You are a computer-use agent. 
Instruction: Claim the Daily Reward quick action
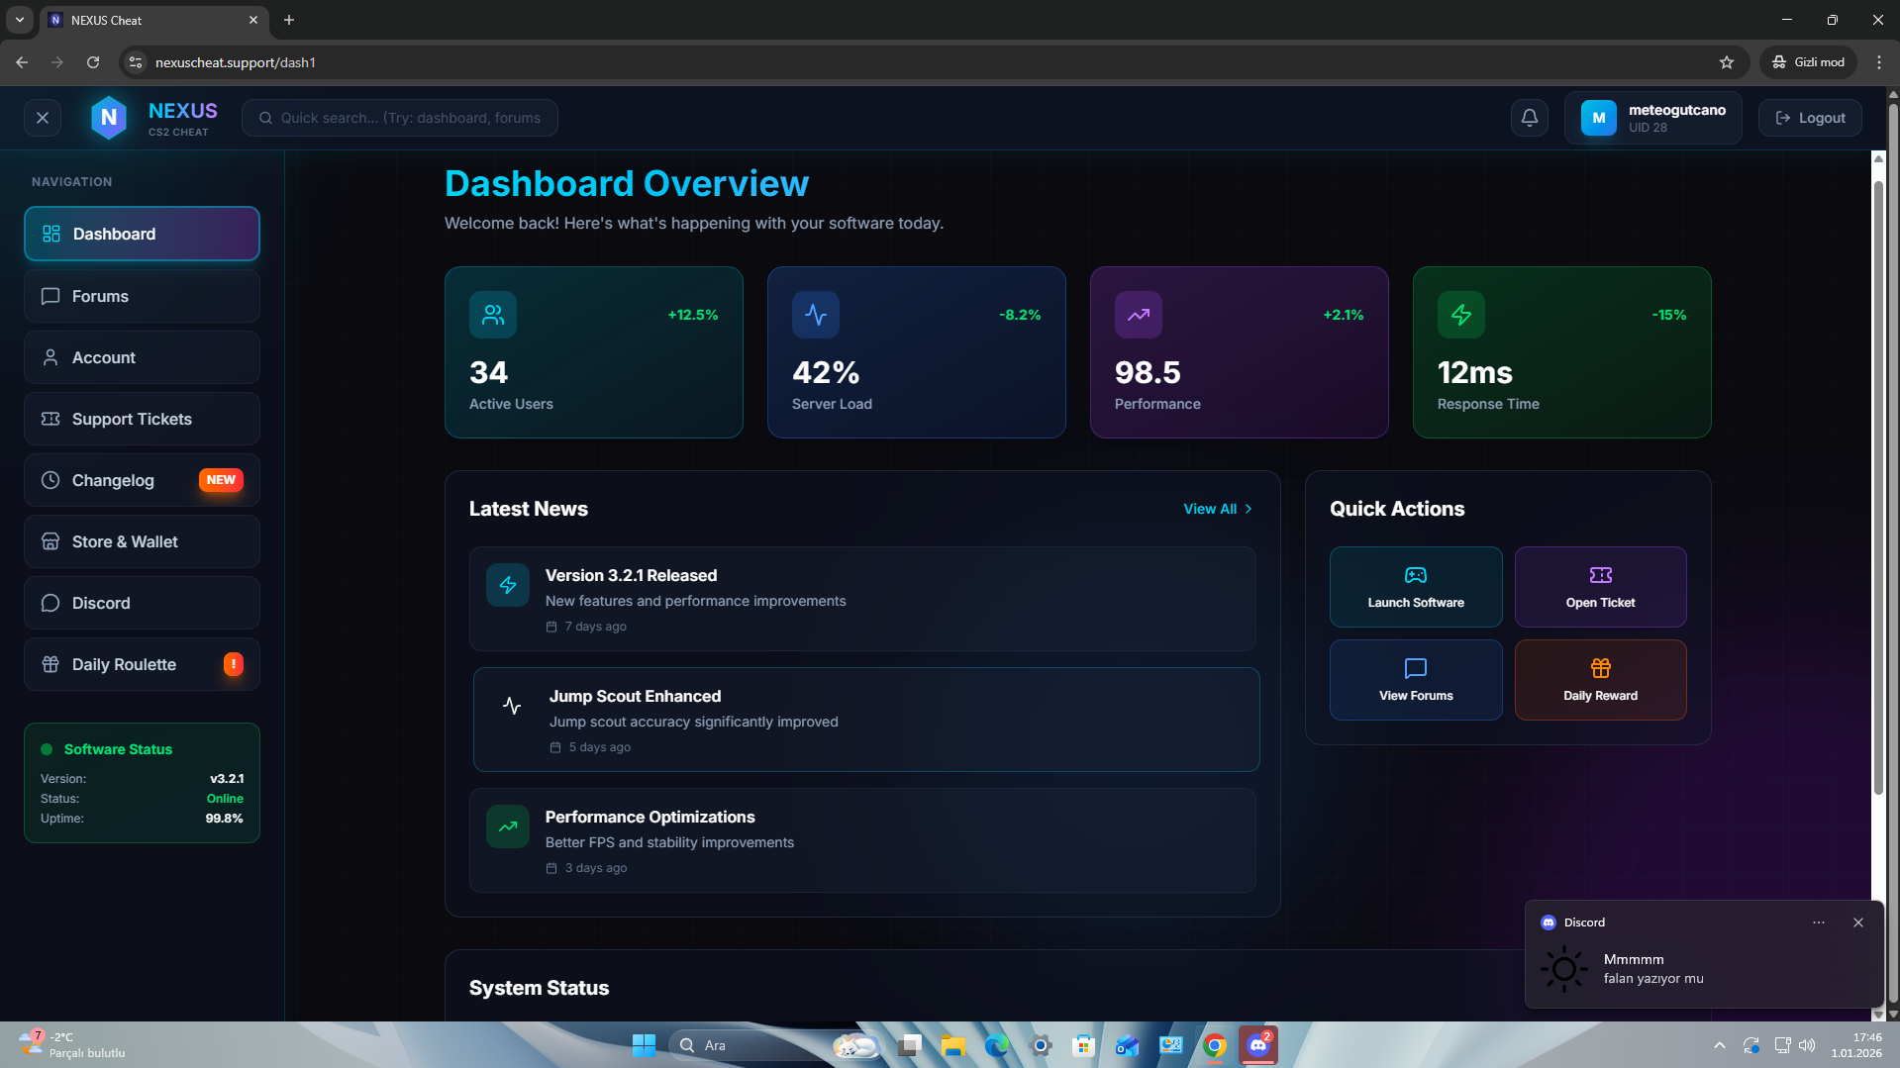(x=1600, y=680)
